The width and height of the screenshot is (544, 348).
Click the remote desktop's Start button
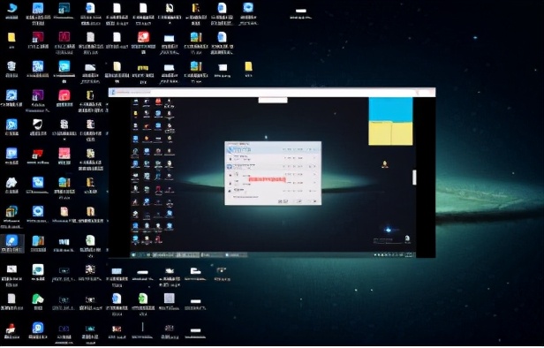(134, 255)
